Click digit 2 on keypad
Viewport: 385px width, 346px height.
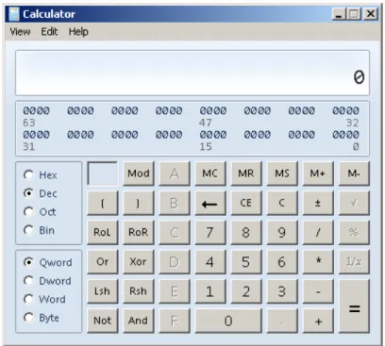(x=246, y=291)
